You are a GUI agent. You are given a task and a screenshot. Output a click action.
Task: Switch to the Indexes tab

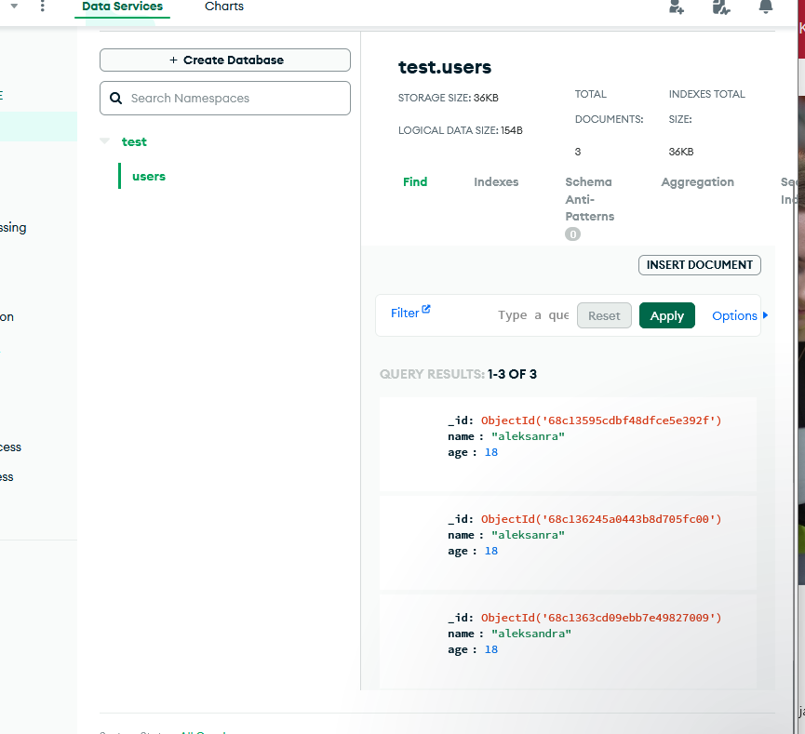coord(496,182)
